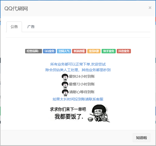Select the 快手业务 green tag
The image size is (156, 146).
click(108, 51)
